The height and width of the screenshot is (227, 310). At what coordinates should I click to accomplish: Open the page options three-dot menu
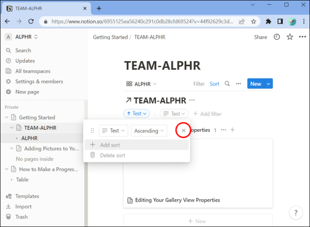pyautogui.click(x=302, y=37)
